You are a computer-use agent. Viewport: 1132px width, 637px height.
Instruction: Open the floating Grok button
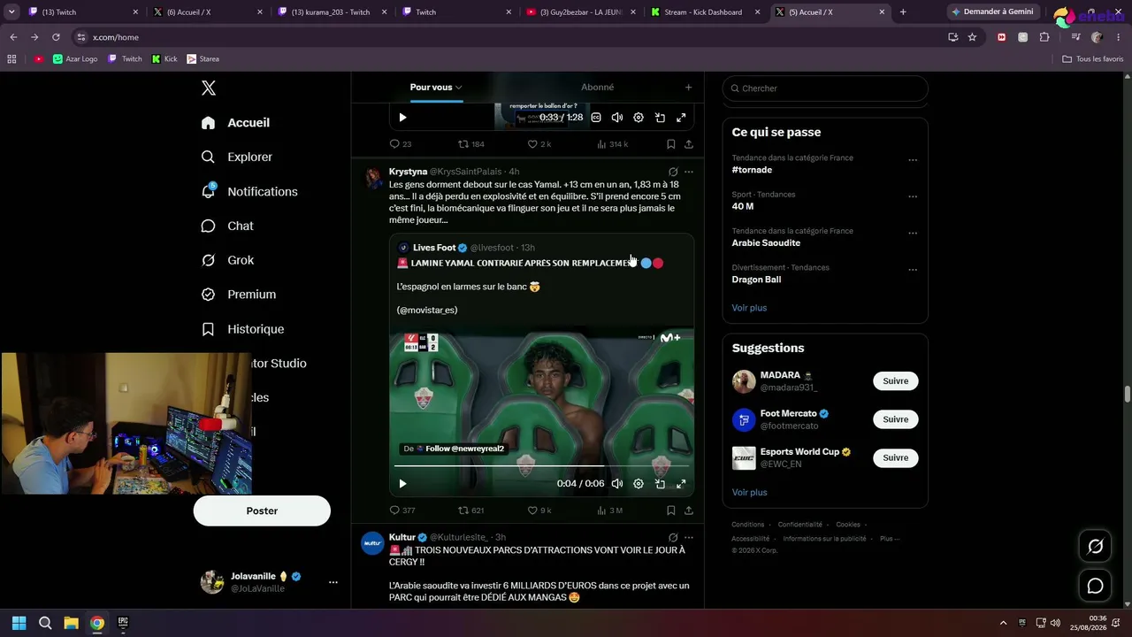coord(1095,547)
